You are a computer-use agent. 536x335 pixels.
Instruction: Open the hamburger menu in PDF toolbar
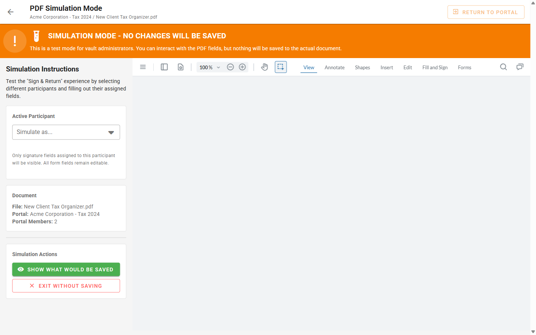tap(143, 67)
